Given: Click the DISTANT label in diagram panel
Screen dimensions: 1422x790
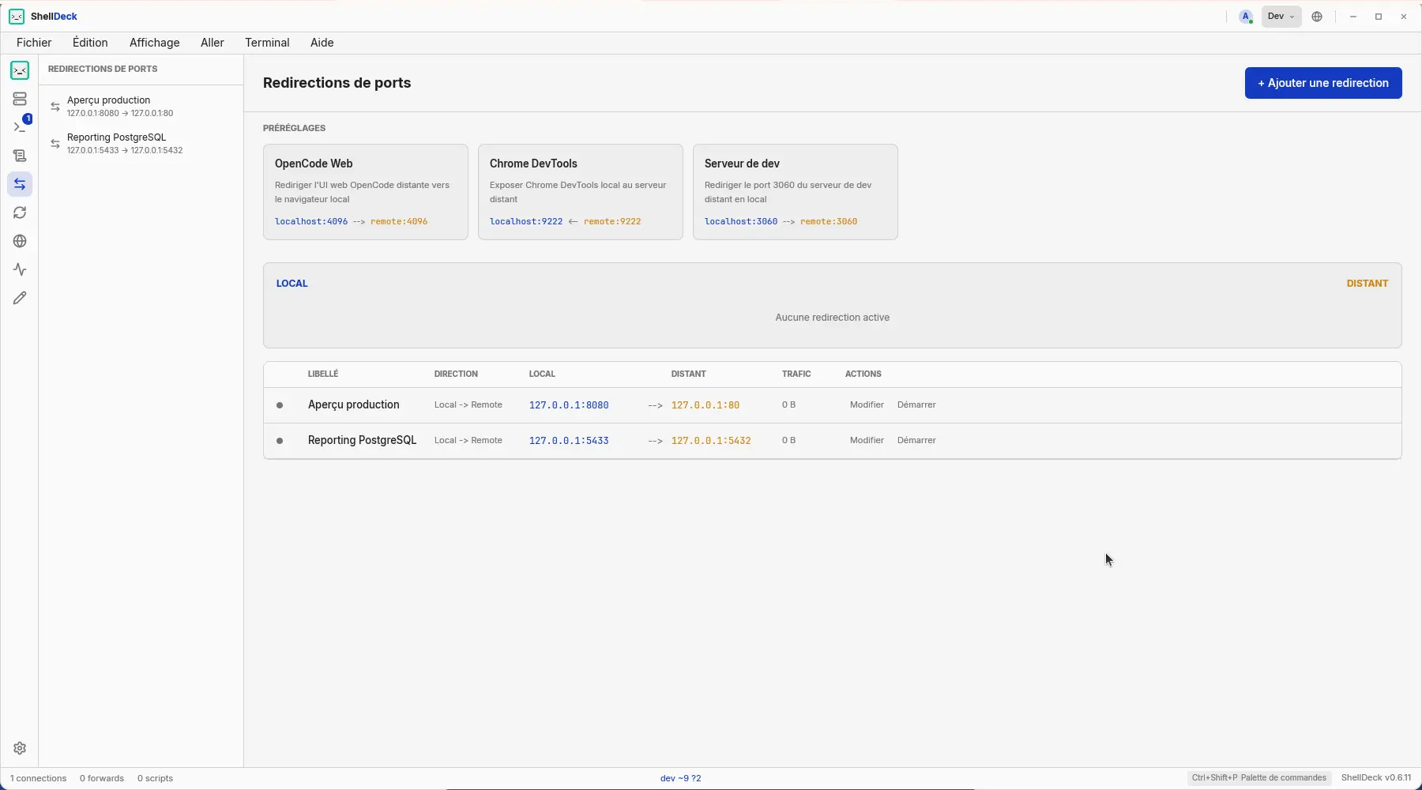Looking at the screenshot, I should pyautogui.click(x=1367, y=284).
